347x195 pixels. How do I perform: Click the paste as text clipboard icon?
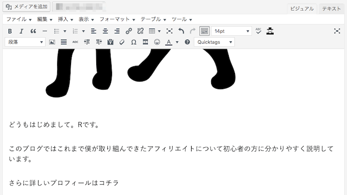pyautogui.click(x=110, y=42)
